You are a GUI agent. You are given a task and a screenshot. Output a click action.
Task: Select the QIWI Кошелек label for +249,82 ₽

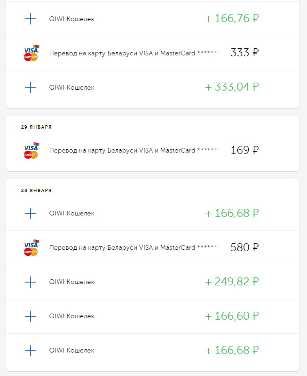tap(71, 282)
